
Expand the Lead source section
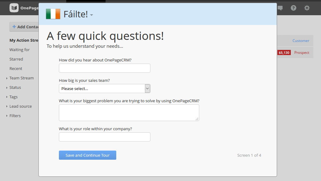click(x=7, y=106)
